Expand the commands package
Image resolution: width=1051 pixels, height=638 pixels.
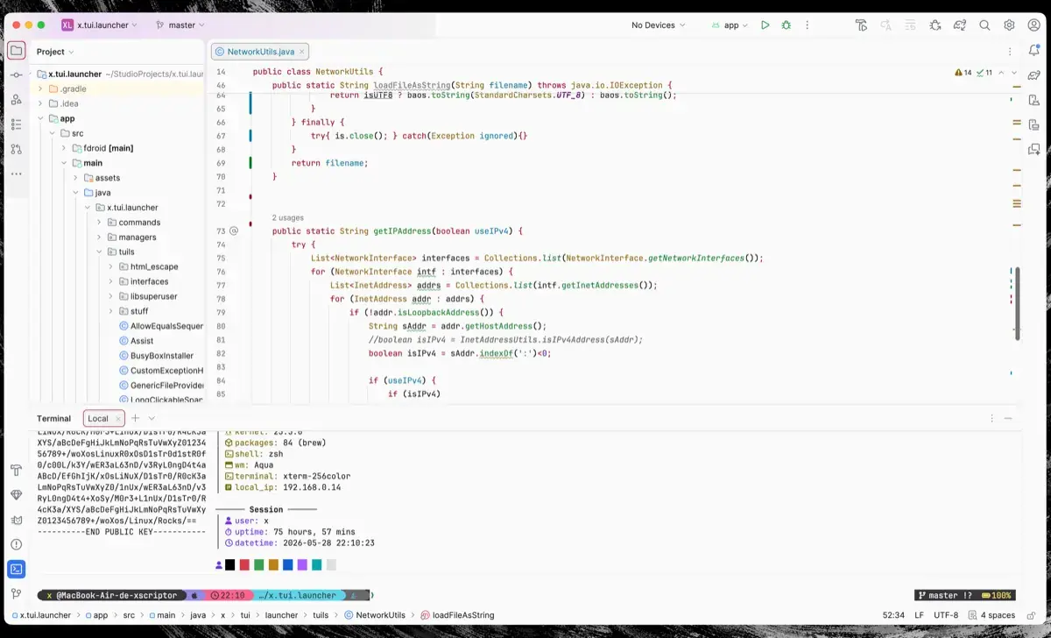coord(99,223)
